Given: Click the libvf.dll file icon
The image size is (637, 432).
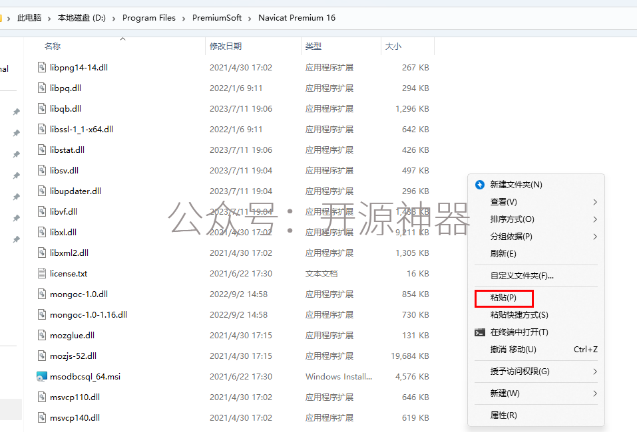Looking at the screenshot, I should click(x=42, y=211).
